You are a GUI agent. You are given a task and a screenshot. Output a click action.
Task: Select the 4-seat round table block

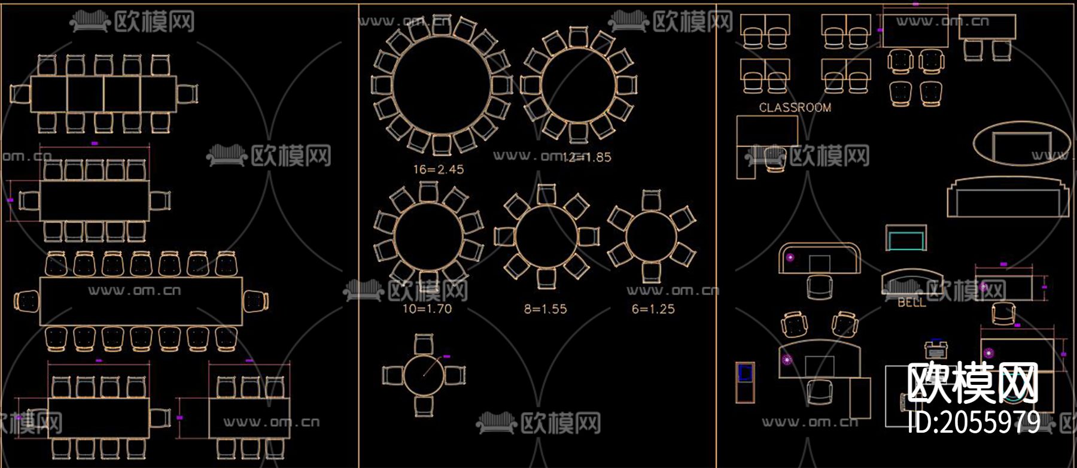pos(424,375)
